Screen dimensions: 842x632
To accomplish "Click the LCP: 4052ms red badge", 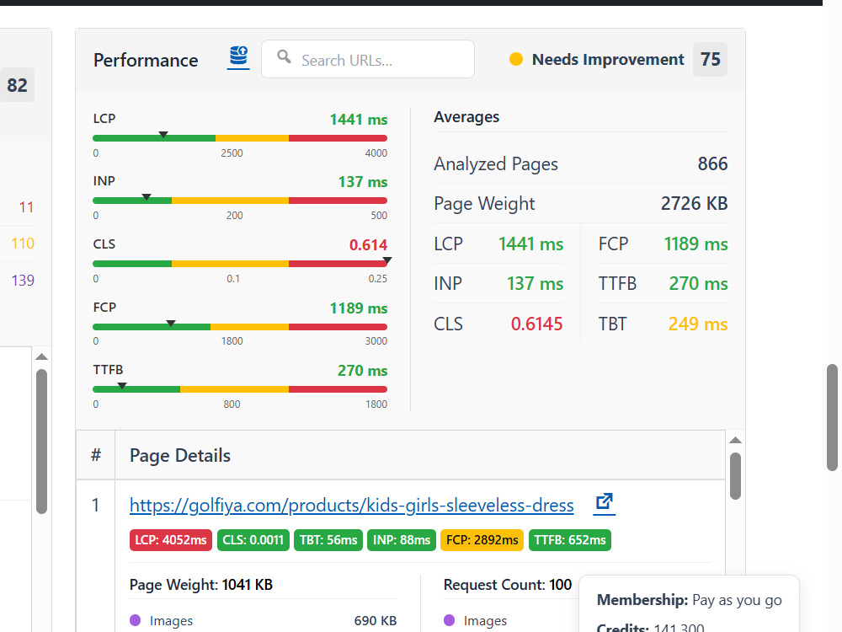I will [x=171, y=540].
